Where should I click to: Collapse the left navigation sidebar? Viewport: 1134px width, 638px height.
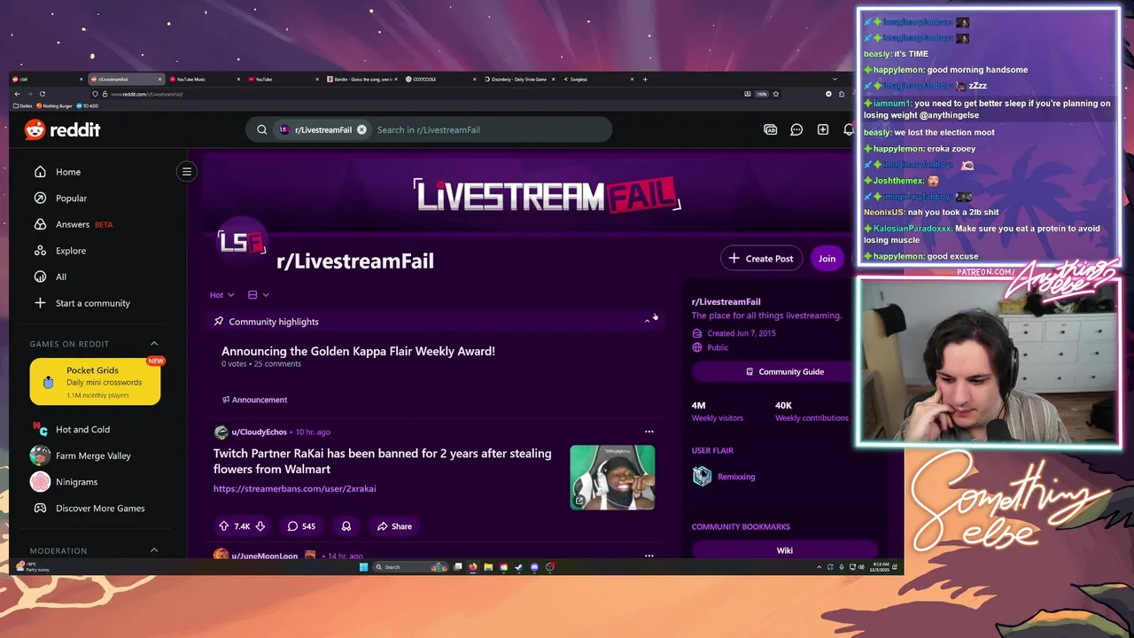coord(187,172)
